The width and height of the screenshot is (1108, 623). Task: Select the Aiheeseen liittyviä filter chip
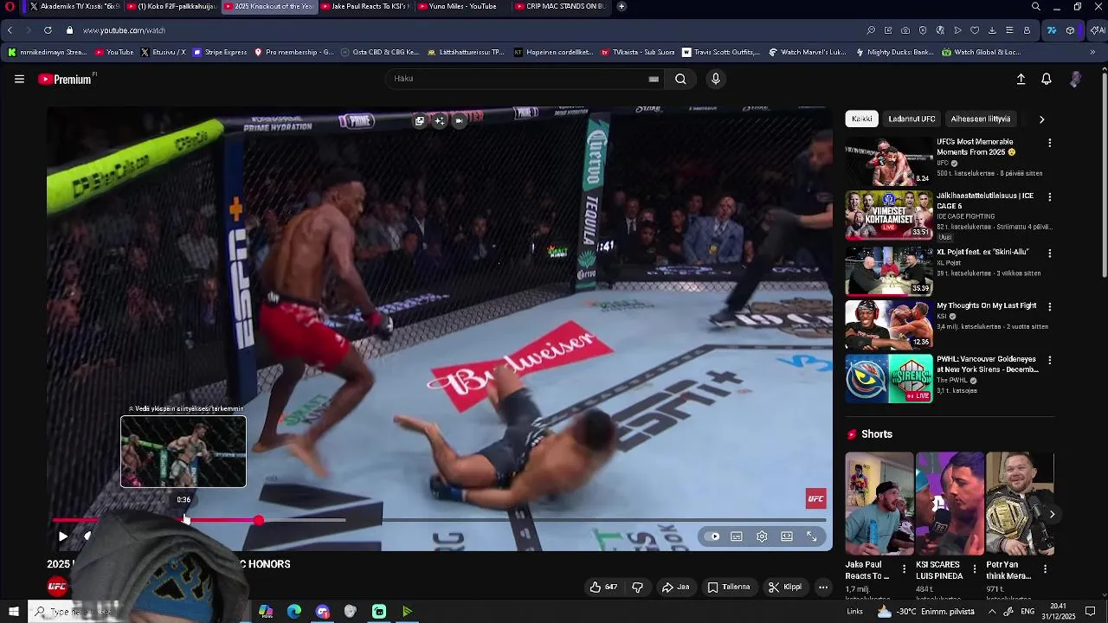click(x=981, y=119)
